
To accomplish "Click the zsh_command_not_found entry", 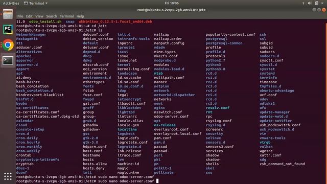I will [282, 164].
